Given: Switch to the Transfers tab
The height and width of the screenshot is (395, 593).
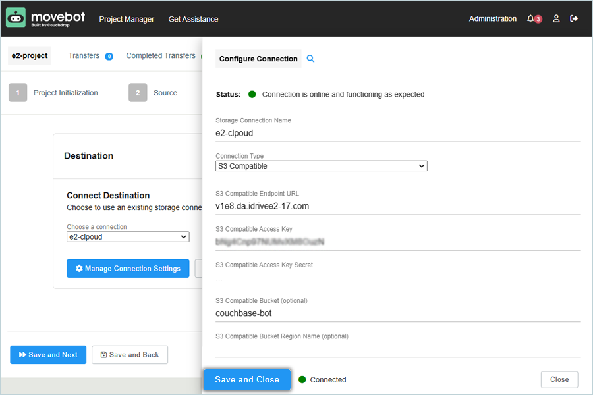Looking at the screenshot, I should 84,56.
